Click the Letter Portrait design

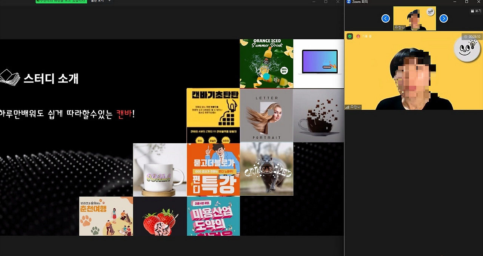266,115
